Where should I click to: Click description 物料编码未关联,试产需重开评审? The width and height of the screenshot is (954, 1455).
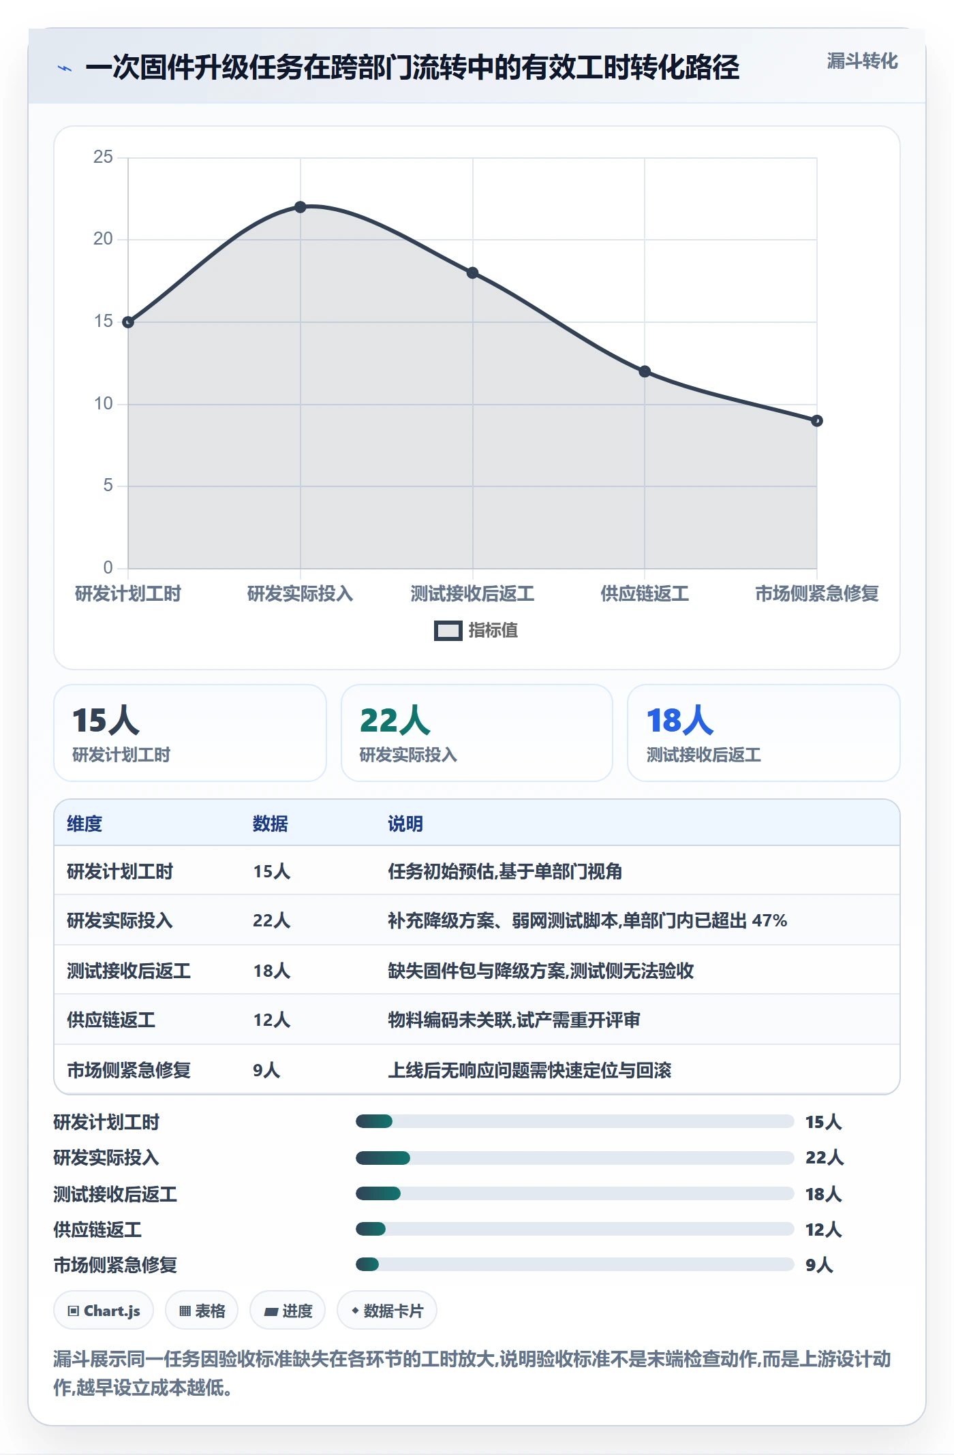pyautogui.click(x=514, y=1020)
